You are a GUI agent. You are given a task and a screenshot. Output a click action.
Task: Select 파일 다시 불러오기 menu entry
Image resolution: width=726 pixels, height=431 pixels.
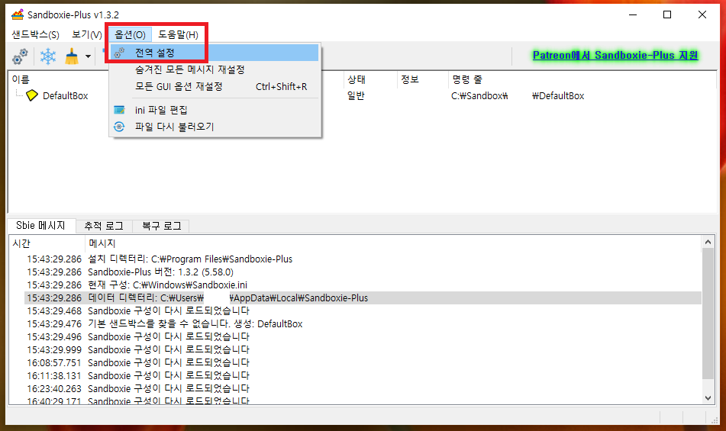pos(215,127)
